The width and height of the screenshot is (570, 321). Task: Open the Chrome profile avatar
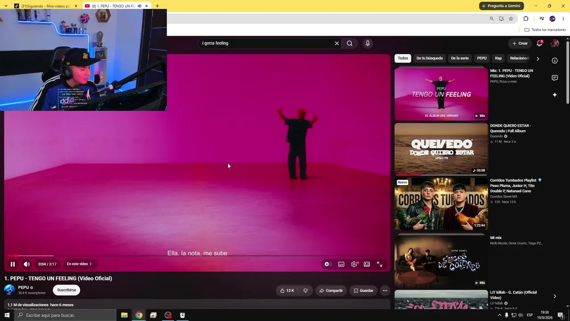(x=553, y=19)
